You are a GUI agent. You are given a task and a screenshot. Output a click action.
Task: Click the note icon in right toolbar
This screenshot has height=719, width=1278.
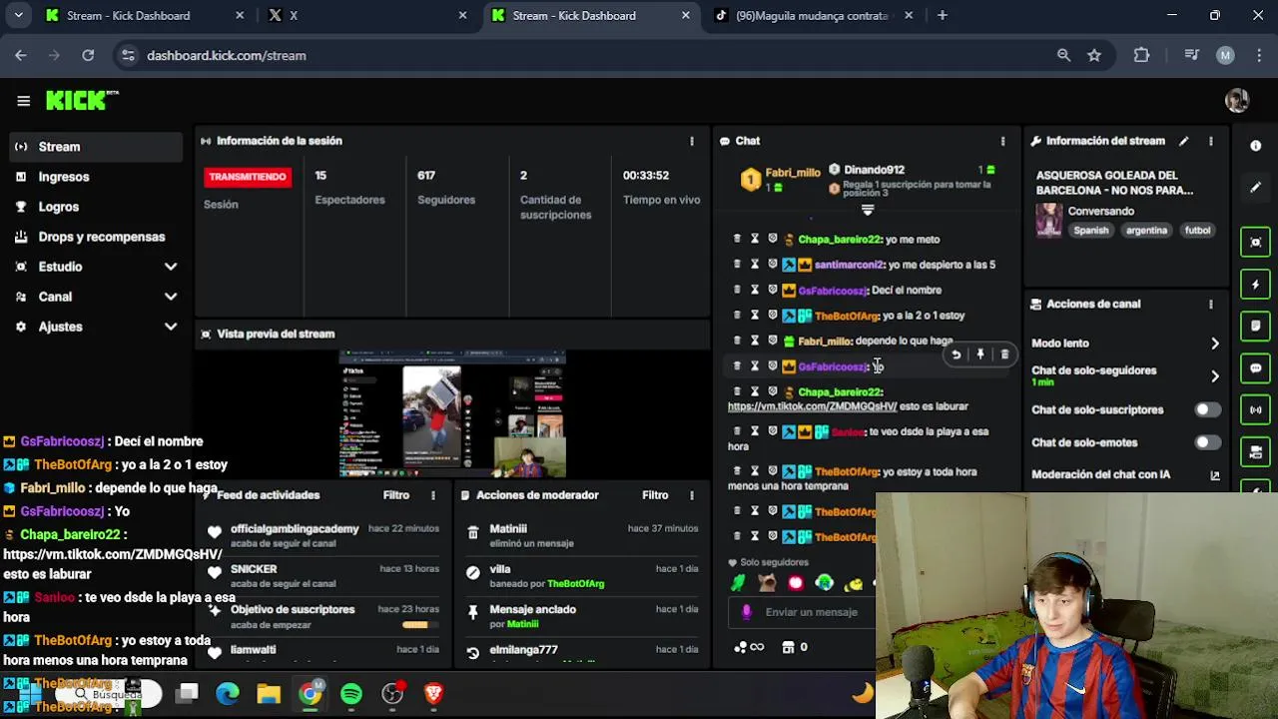1256,326
